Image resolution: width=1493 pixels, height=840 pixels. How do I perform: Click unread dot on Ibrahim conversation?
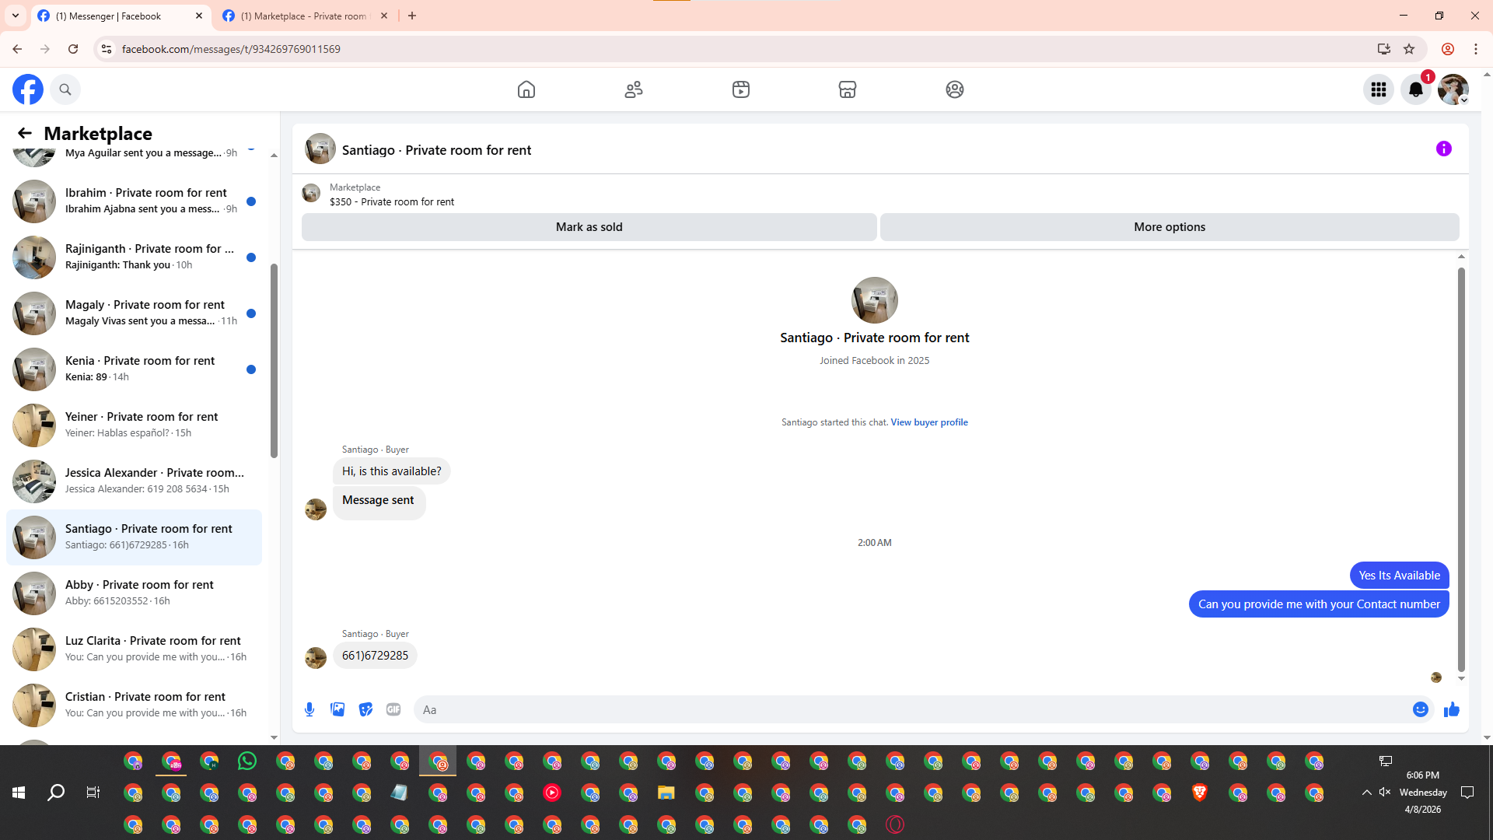pos(251,201)
